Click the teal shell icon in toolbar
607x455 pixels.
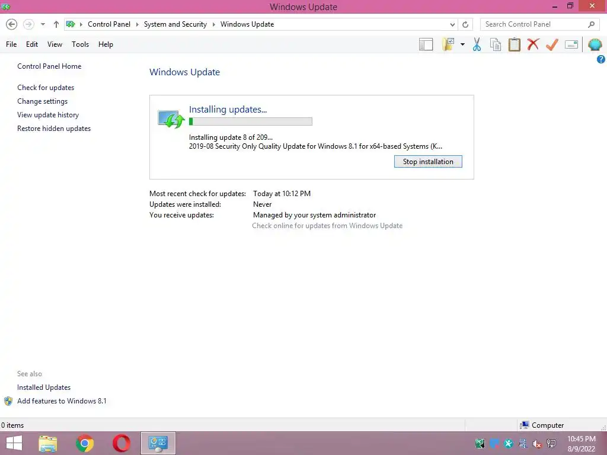[595, 44]
